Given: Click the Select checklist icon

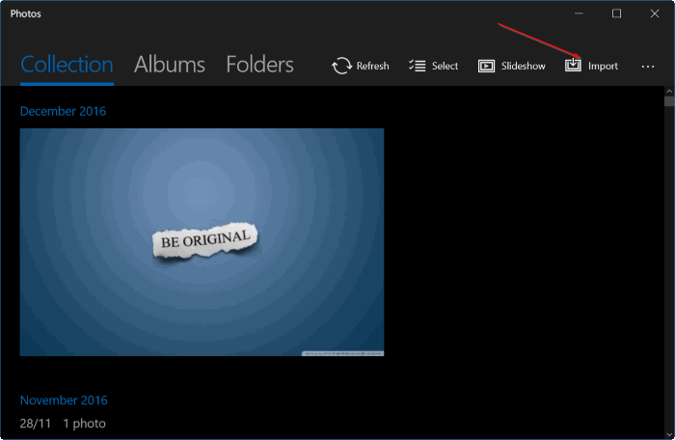Looking at the screenshot, I should (418, 66).
